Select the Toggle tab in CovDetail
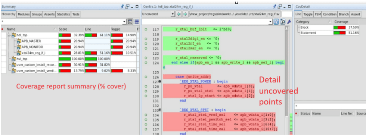The width and height of the screenshot is (366, 135). click(x=308, y=14)
